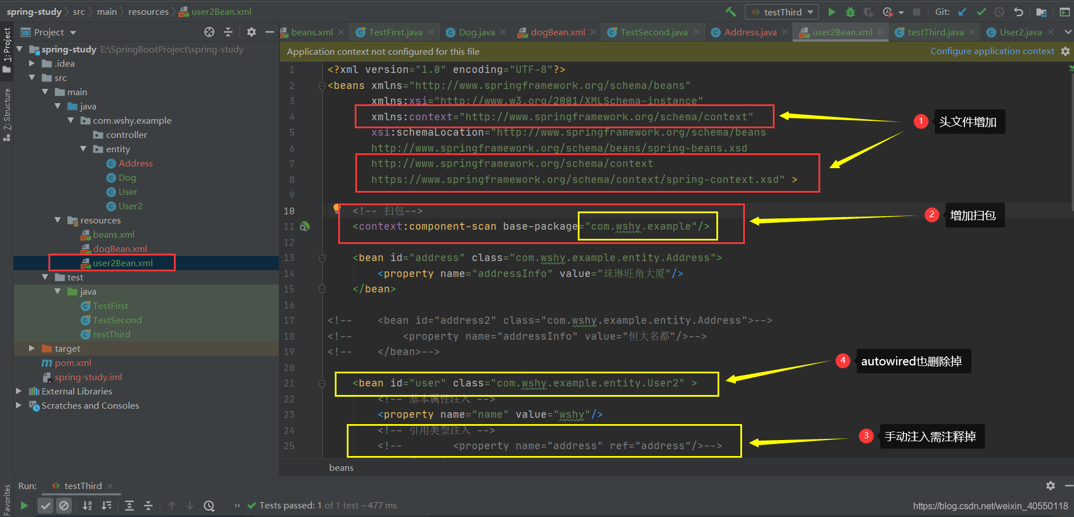This screenshot has height=517, width=1074.
Task: Toggle sort by duration in Run panel
Action: 106,506
